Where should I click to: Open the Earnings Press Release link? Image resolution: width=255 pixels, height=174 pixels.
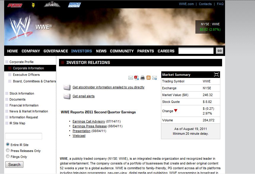(90, 126)
